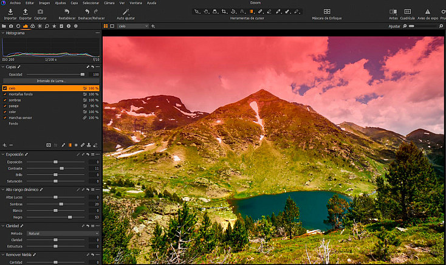Collapse the Exposición panel
The height and width of the screenshot is (265, 446).
point(3,154)
